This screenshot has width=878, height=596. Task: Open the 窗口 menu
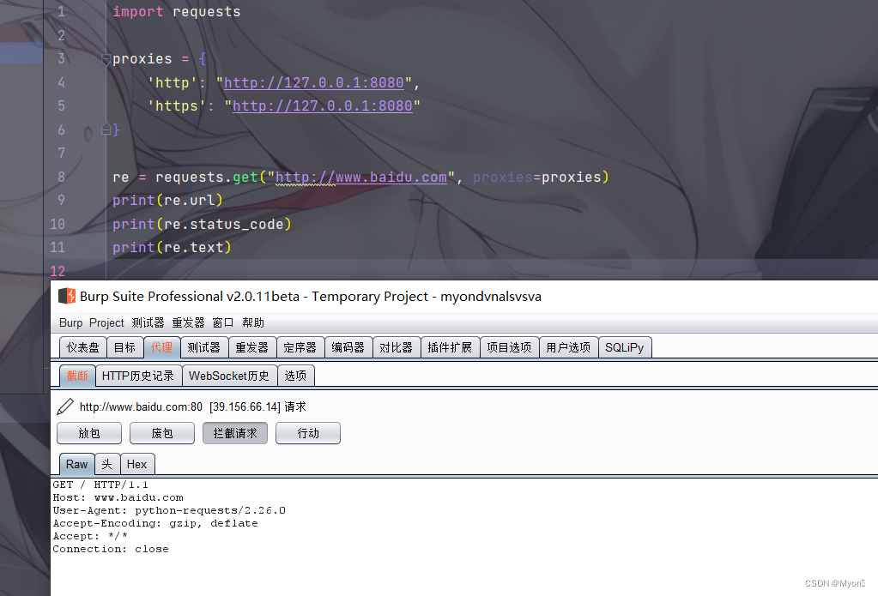pyautogui.click(x=223, y=323)
